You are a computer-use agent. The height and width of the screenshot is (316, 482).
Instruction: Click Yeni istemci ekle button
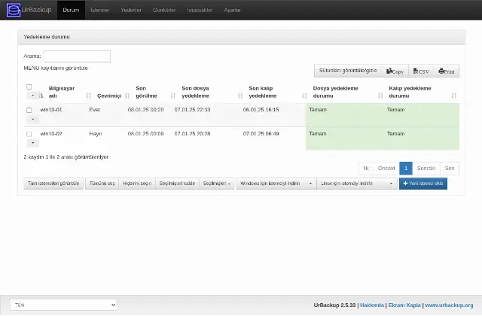click(423, 184)
